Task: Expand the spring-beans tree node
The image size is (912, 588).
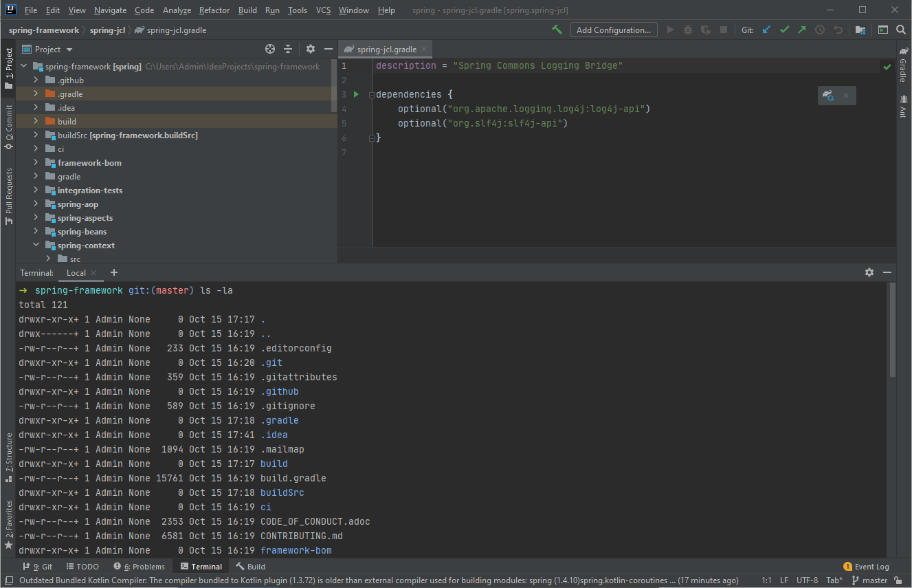Action: 36,231
